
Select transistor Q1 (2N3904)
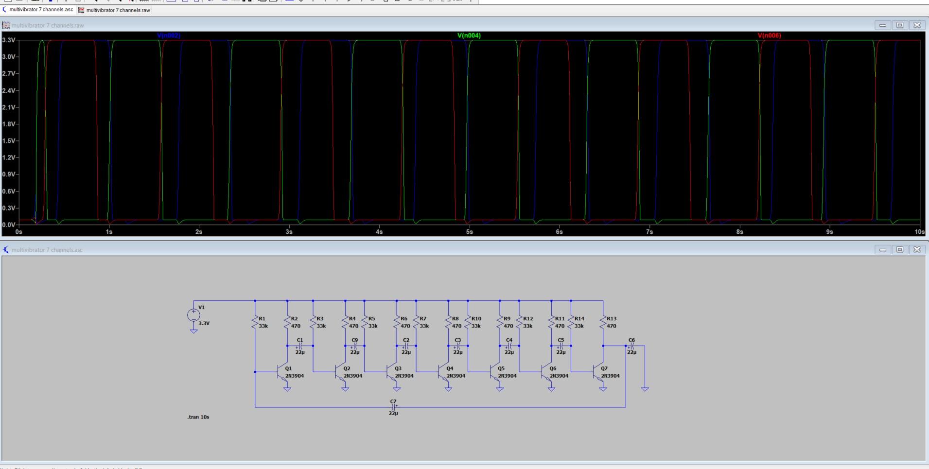282,372
